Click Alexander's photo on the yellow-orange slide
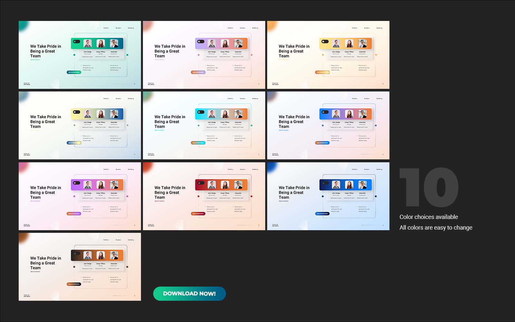 pos(362,43)
